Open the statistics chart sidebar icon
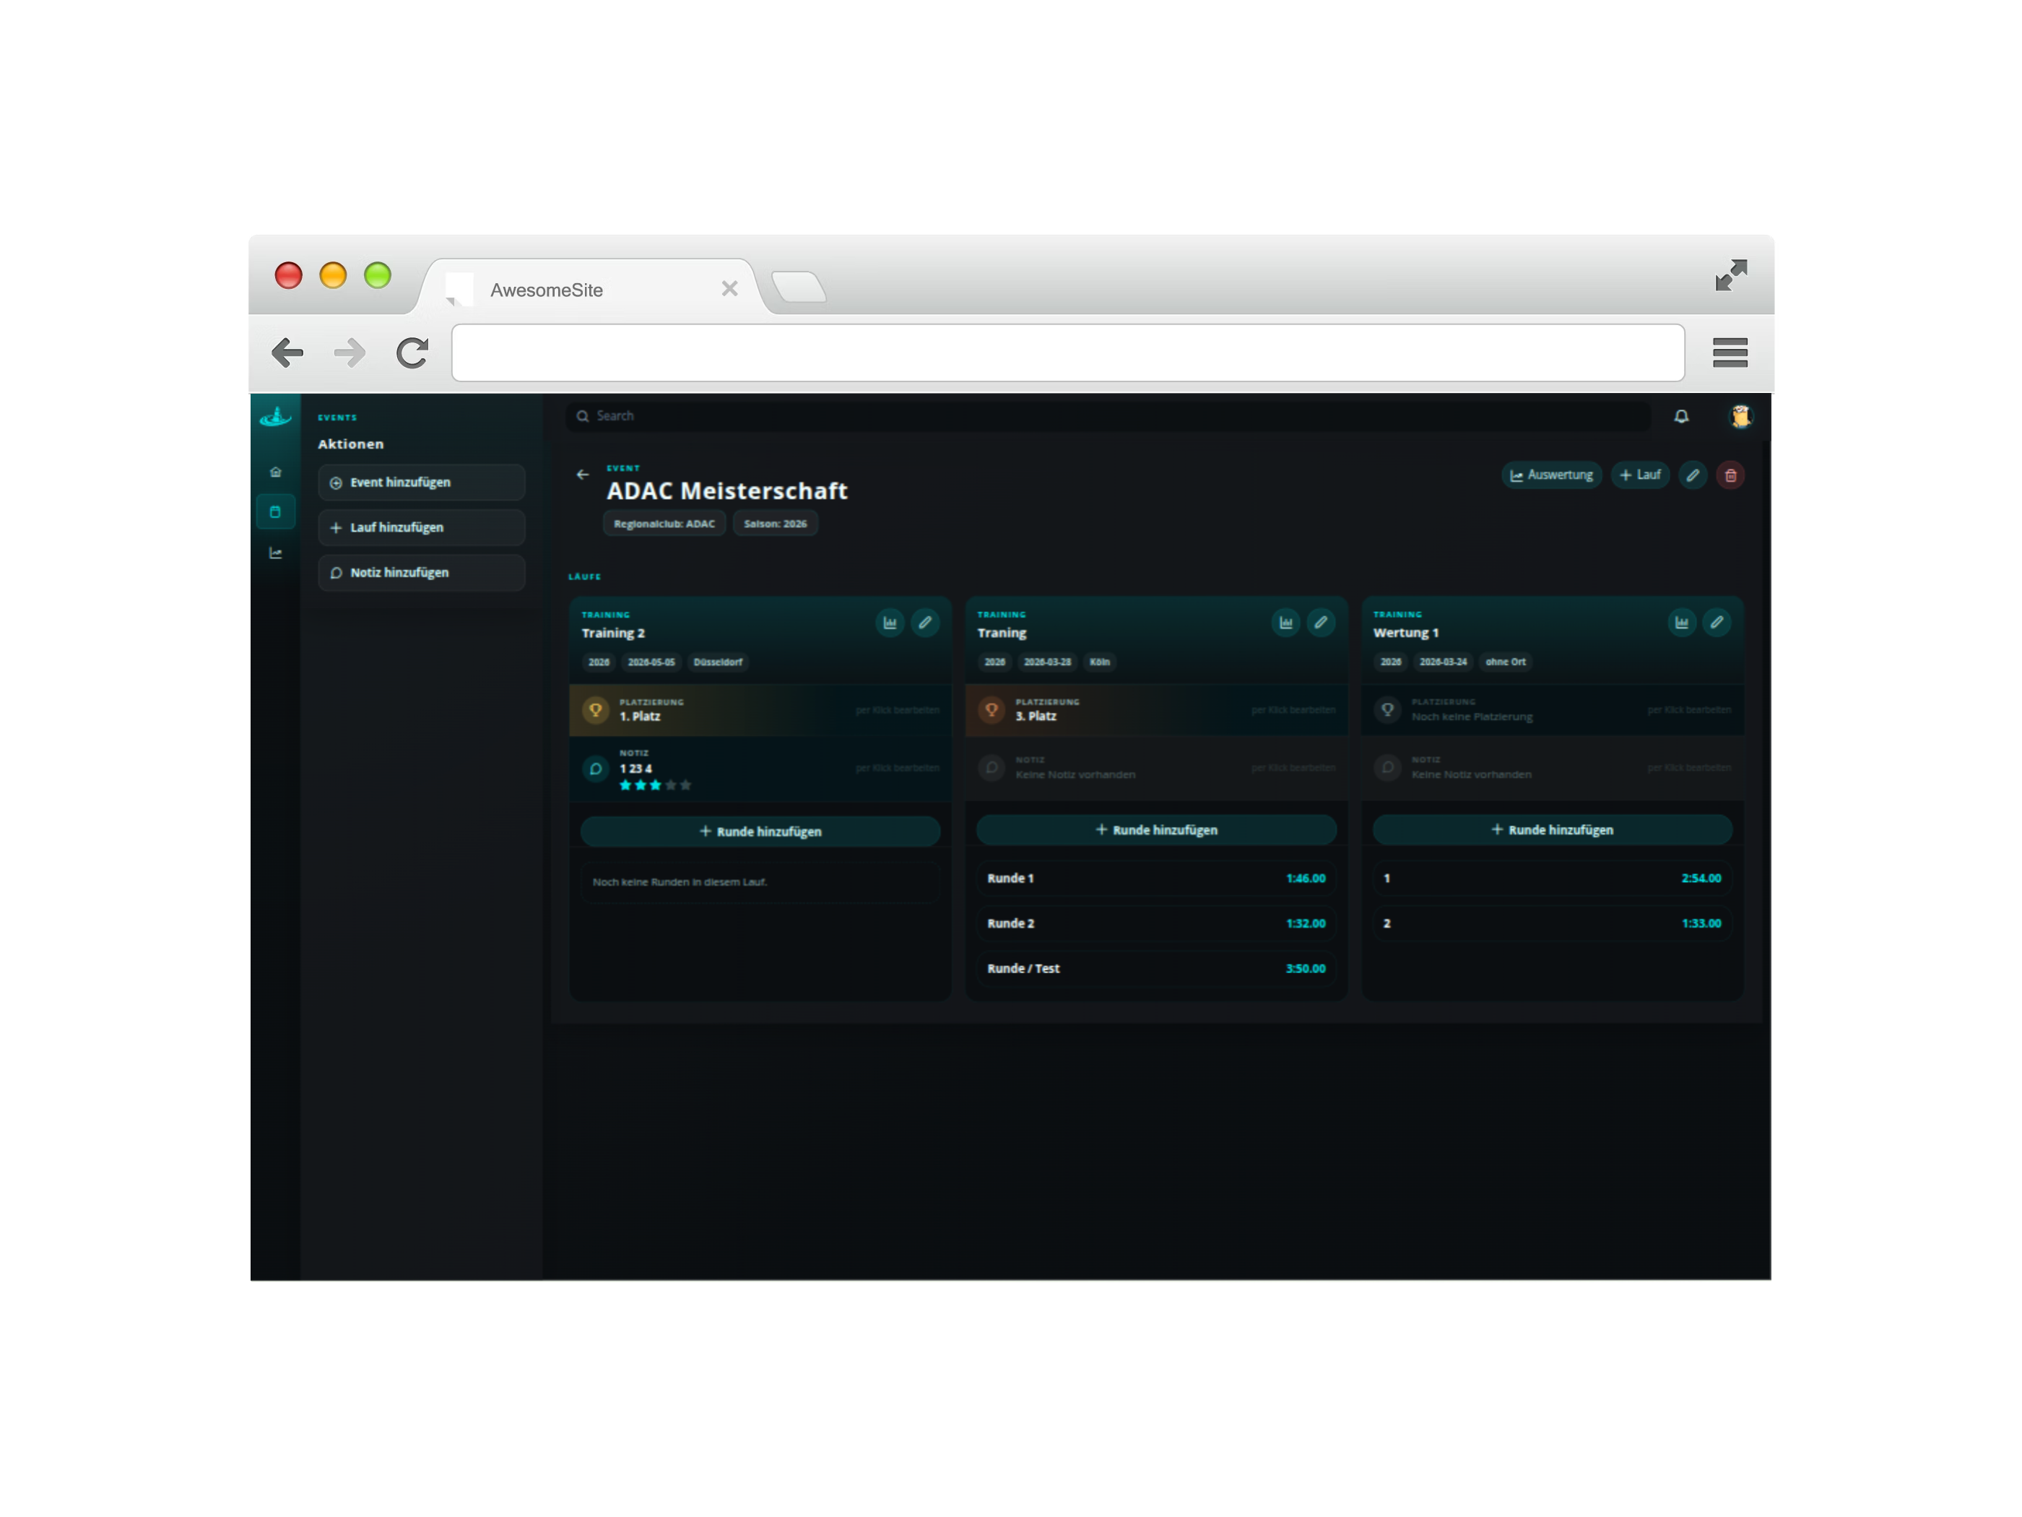This screenshot has height=1517, width=2022. tap(275, 553)
